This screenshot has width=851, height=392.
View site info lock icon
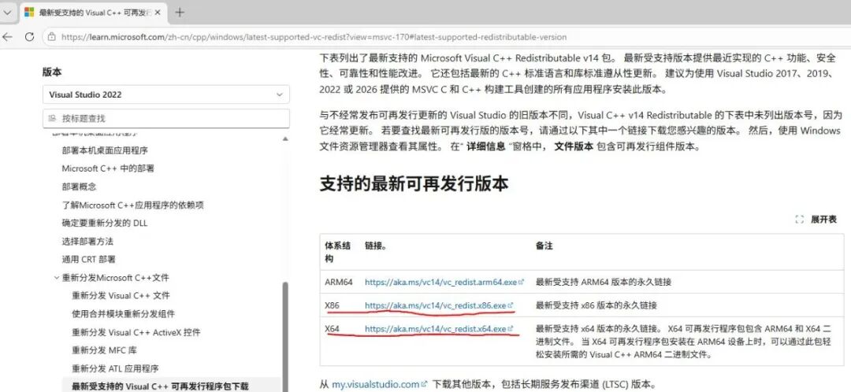tap(51, 38)
